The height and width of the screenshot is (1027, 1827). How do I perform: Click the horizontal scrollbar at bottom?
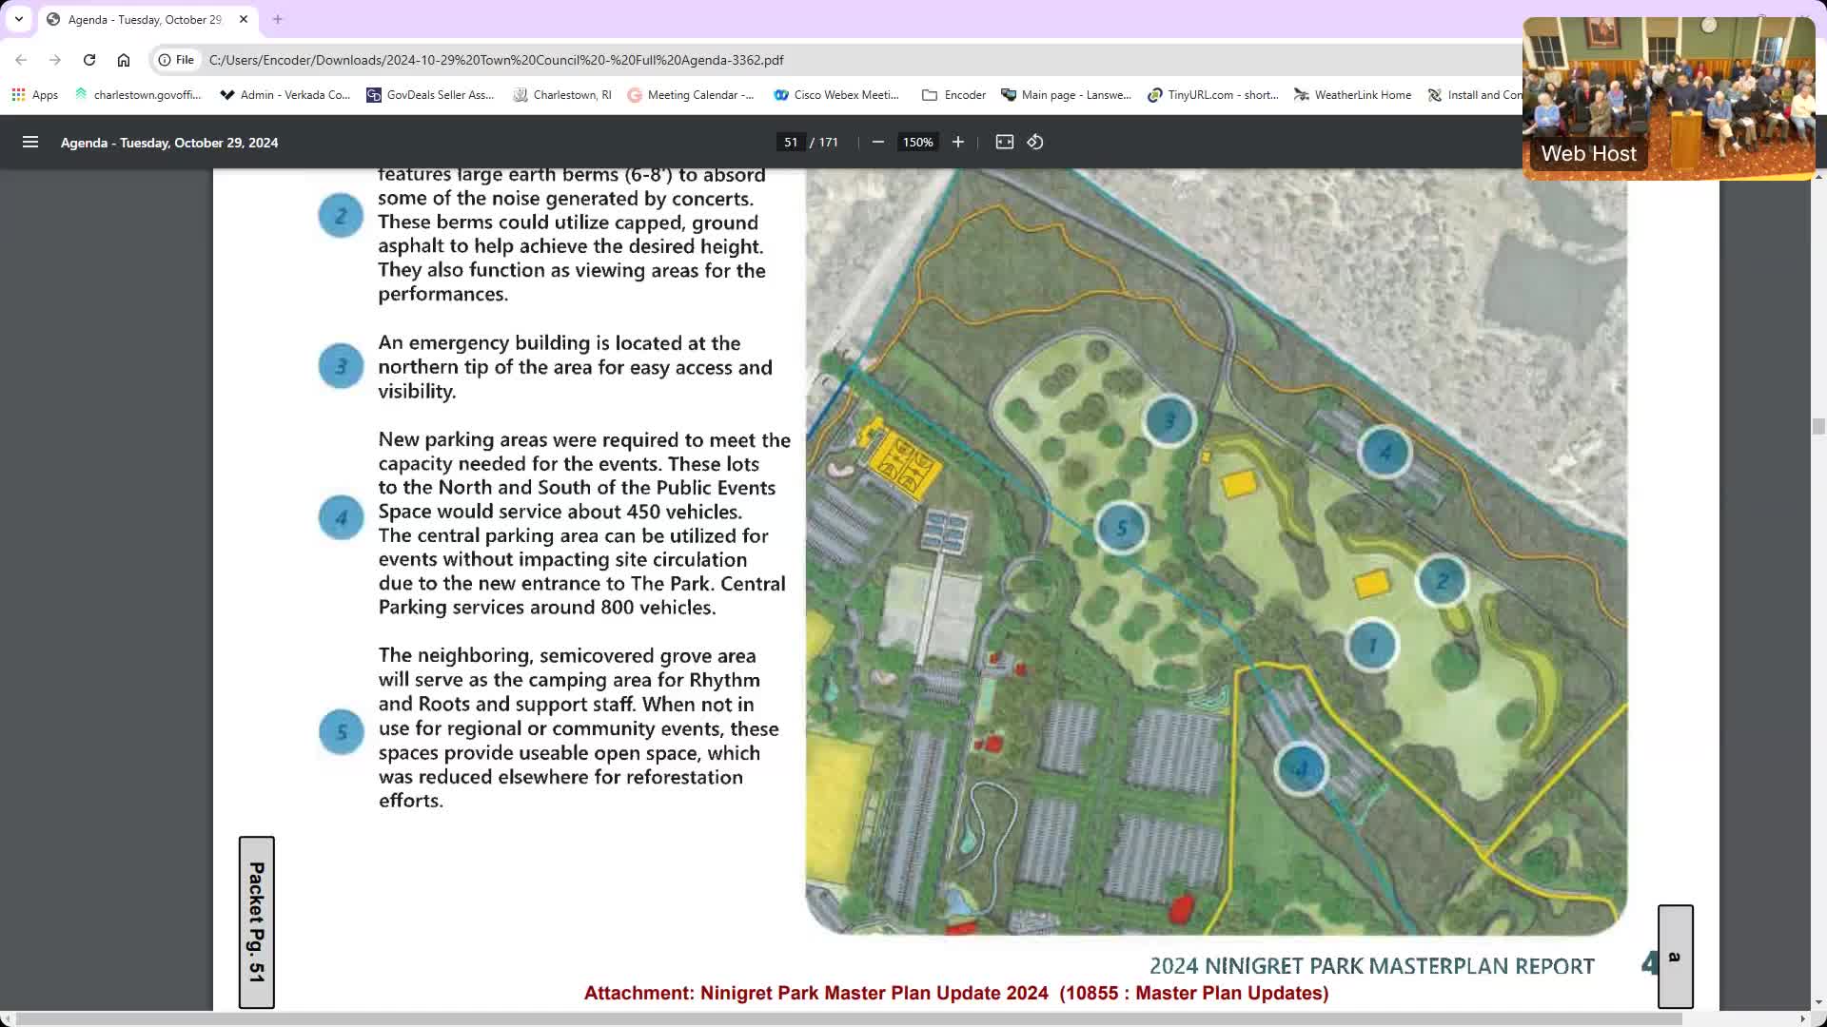click(847, 1018)
